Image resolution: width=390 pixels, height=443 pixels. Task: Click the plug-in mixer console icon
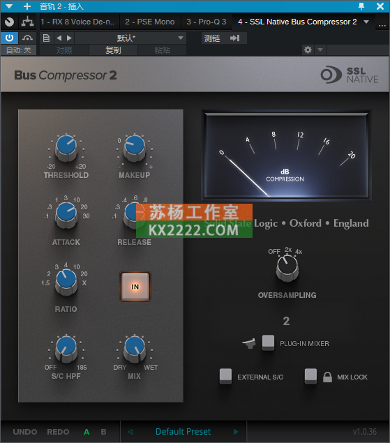[249, 343]
